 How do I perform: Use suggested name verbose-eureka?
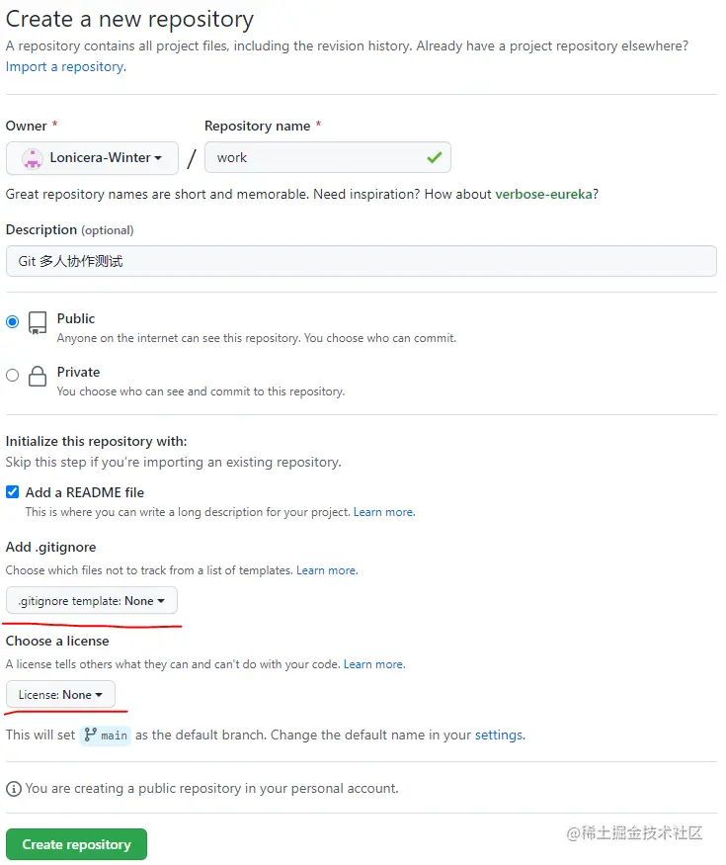[544, 194]
